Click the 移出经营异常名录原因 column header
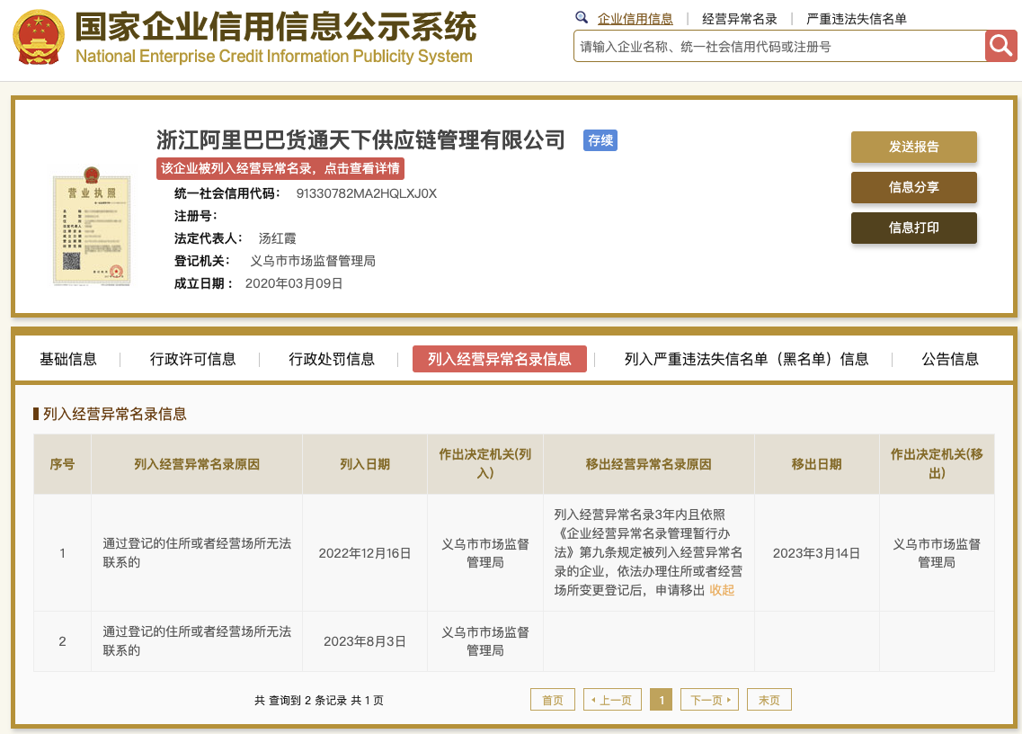 (x=649, y=464)
